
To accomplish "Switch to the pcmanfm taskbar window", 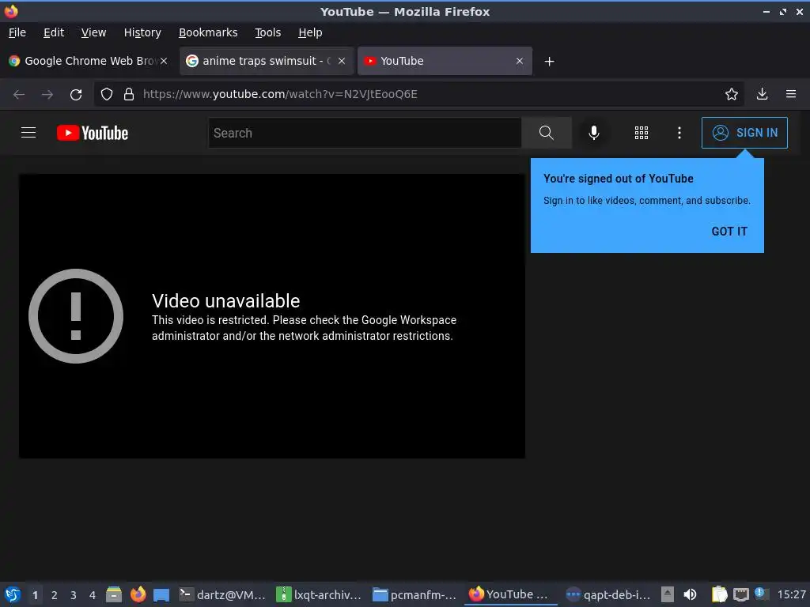I will (414, 594).
